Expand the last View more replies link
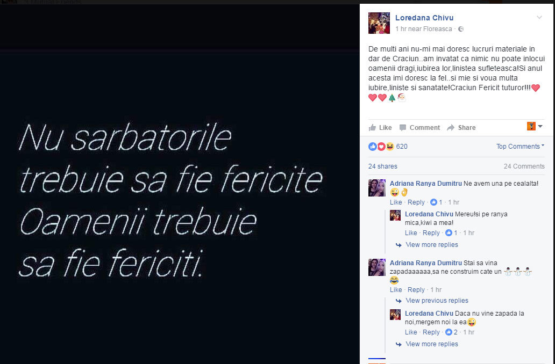 coord(431,344)
